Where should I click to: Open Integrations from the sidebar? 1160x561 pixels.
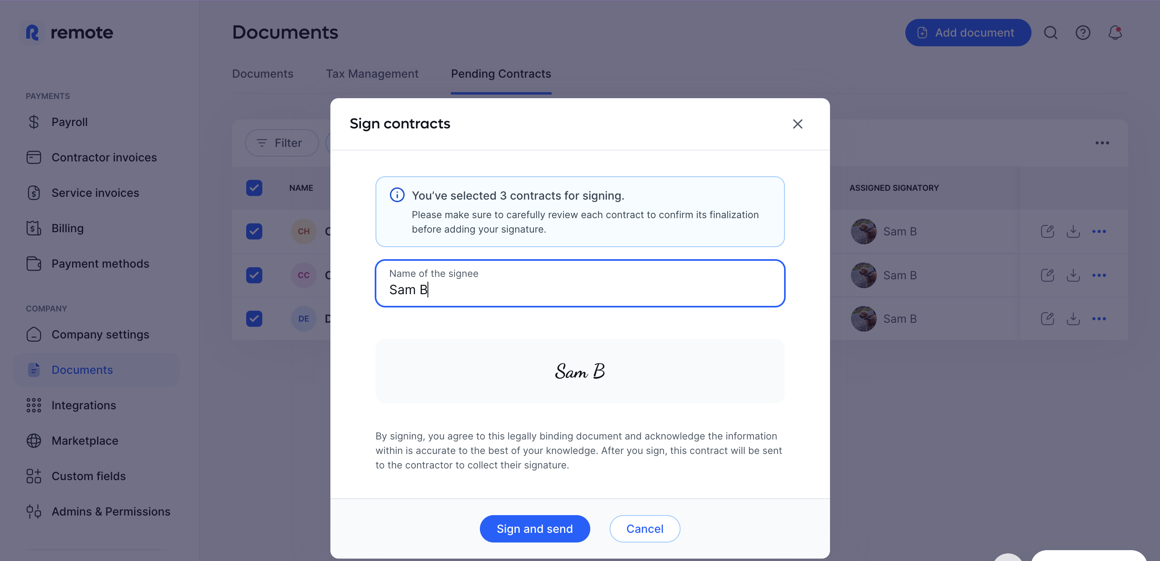coord(84,405)
